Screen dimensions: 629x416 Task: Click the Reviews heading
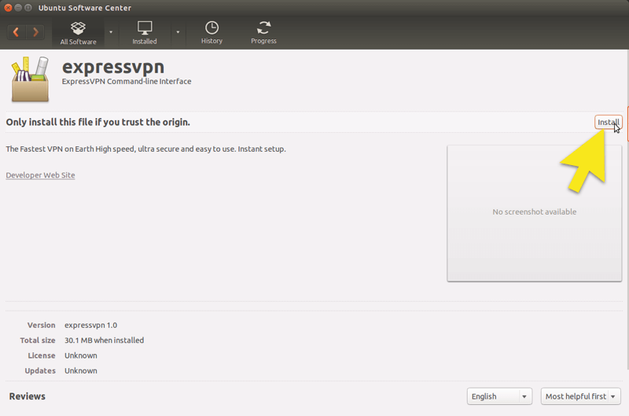coord(28,396)
